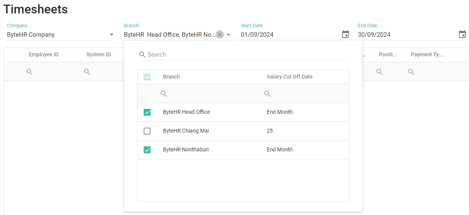Click the Salary Cut Off Date filter input
469x215 pixels.
[x=305, y=94]
